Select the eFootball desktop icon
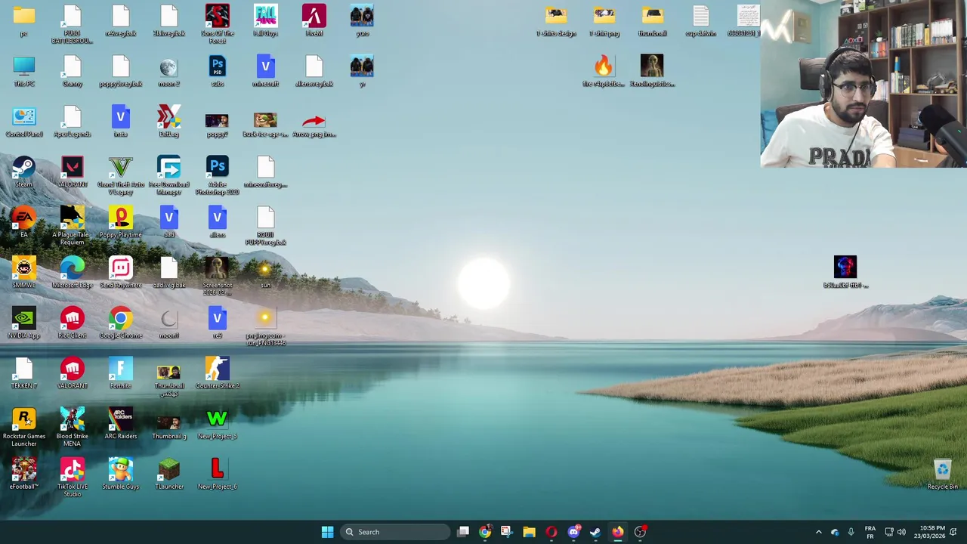 click(x=23, y=474)
